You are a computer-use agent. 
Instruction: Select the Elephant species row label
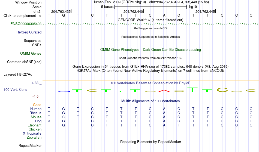pos(34,125)
